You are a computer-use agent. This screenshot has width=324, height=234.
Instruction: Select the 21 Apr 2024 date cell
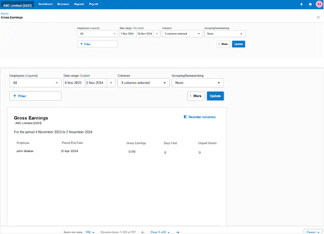pyautogui.click(x=70, y=151)
